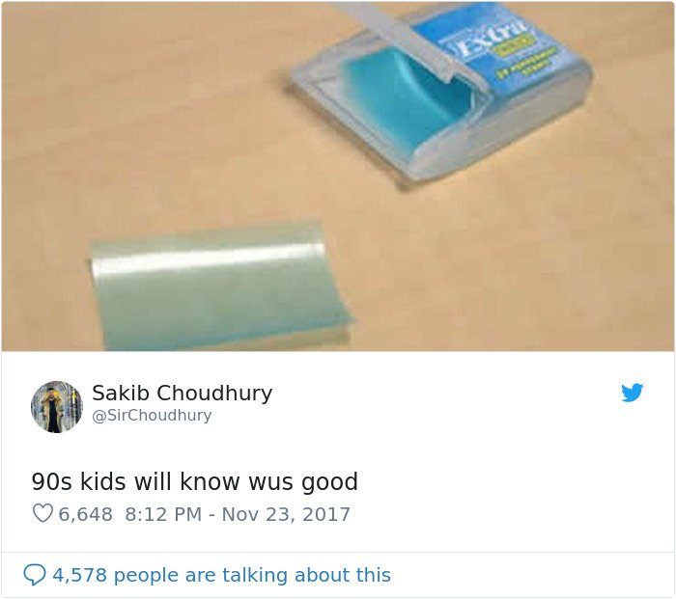The width and height of the screenshot is (676, 599).
Task: Open Sakib Choudhury's profile avatar
Action: pyautogui.click(x=56, y=406)
